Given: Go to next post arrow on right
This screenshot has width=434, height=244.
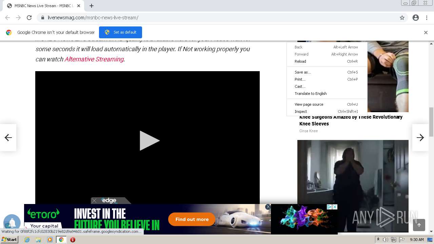Looking at the screenshot, I should 420,137.
